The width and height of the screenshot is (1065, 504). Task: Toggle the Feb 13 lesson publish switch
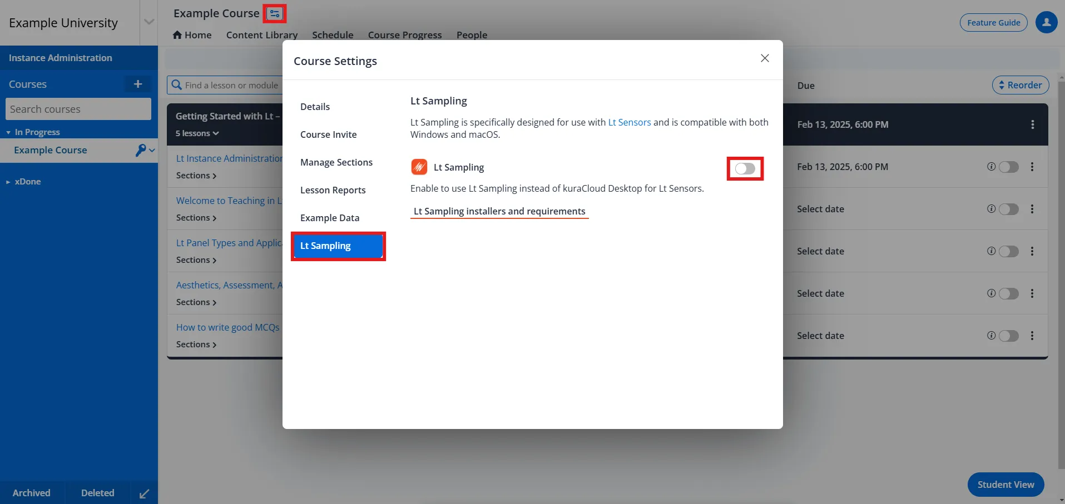1008,167
